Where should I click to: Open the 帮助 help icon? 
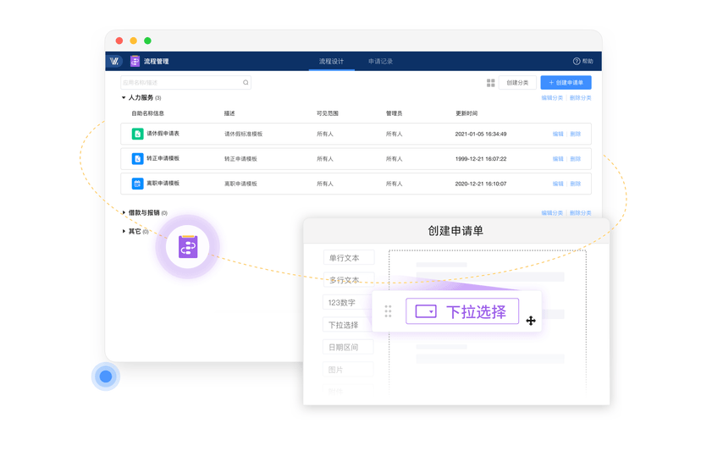coord(577,61)
